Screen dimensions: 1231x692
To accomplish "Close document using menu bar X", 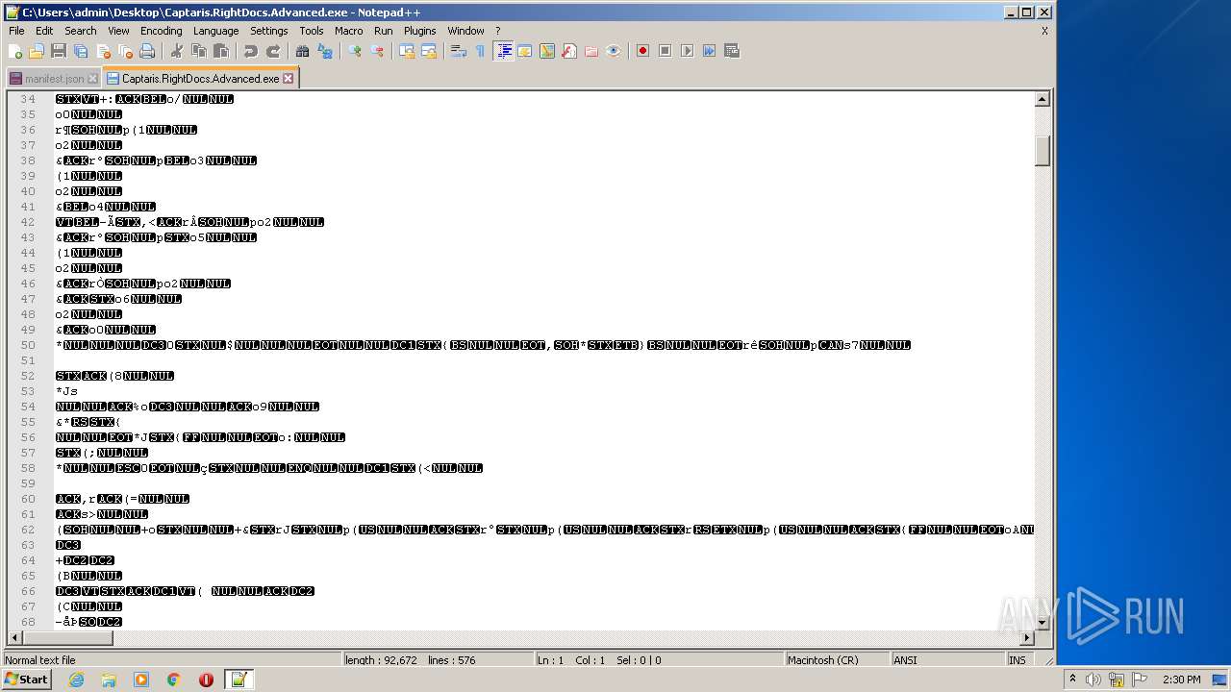I will [1044, 31].
